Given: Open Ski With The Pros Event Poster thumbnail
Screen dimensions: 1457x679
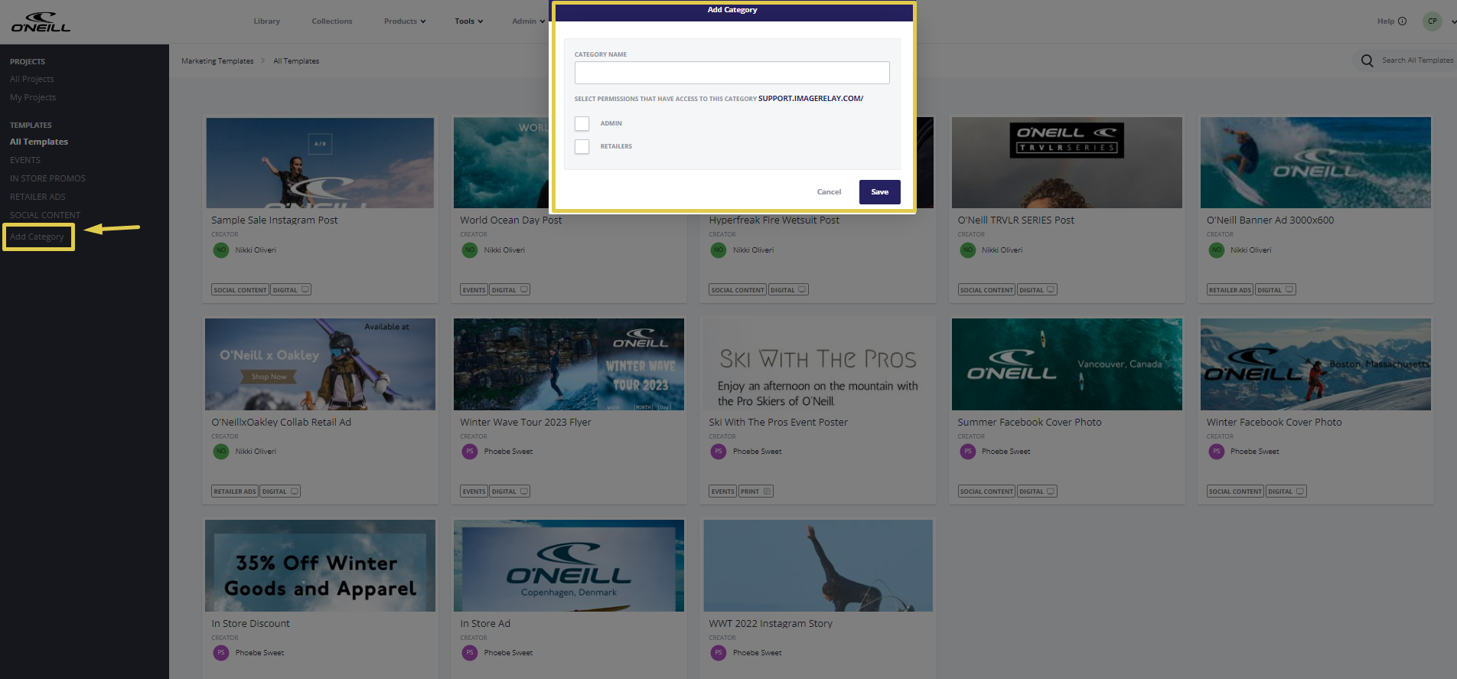Looking at the screenshot, I should (818, 364).
